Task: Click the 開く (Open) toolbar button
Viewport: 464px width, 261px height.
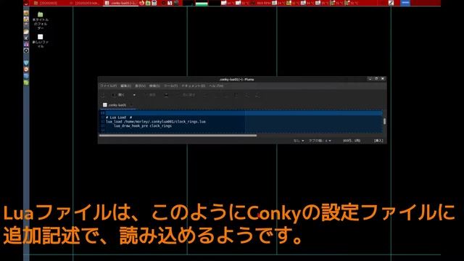Action: [x=118, y=95]
